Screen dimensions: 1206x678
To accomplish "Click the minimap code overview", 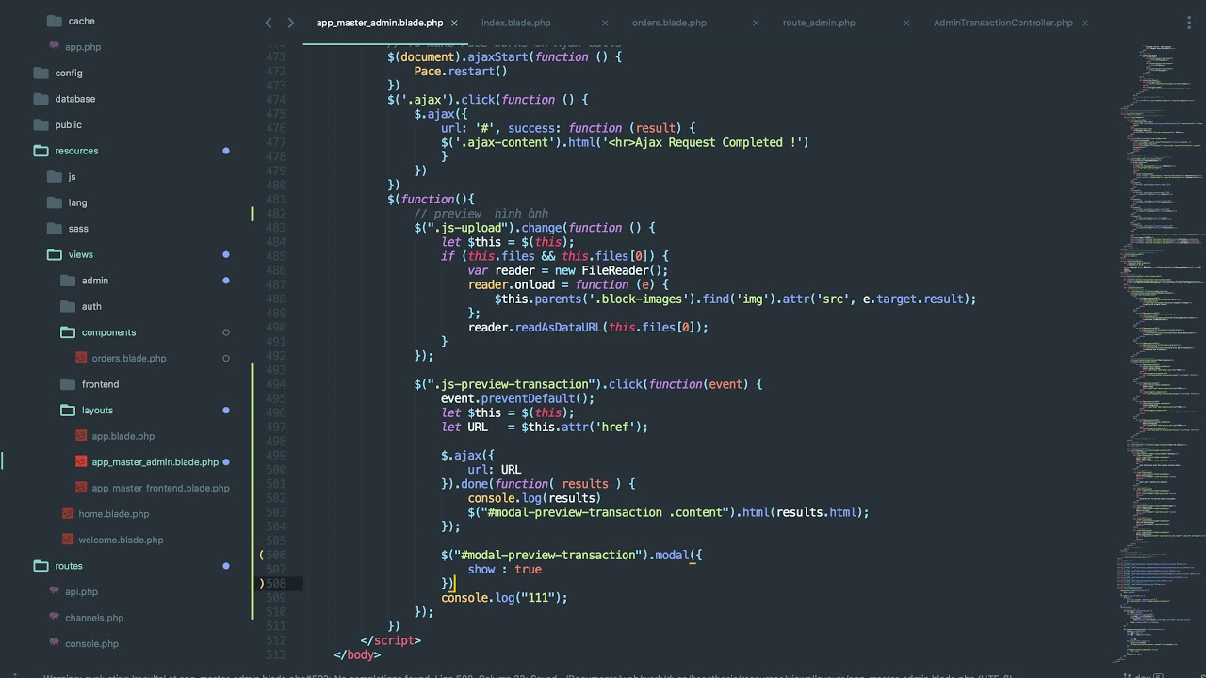I will click(1162, 353).
